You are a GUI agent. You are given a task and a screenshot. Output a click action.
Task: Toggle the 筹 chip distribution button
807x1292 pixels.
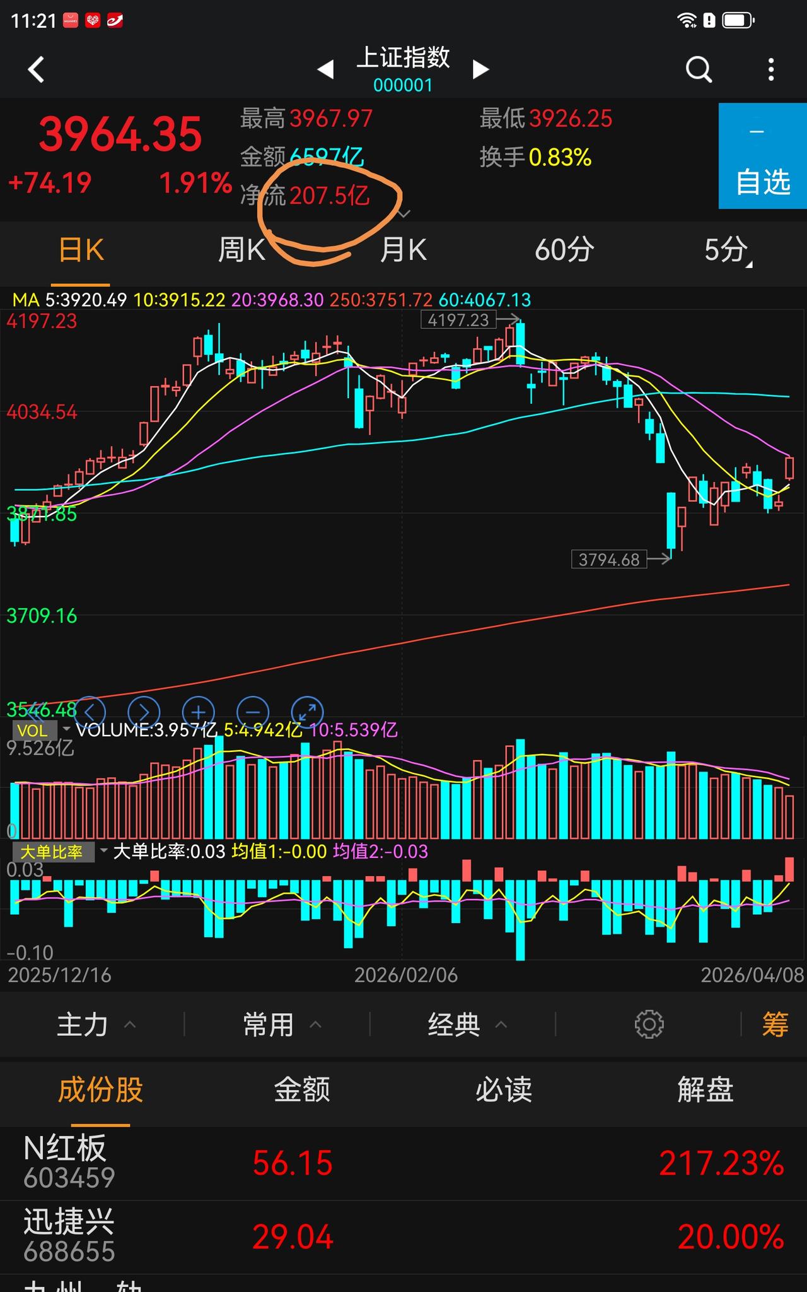(775, 1025)
